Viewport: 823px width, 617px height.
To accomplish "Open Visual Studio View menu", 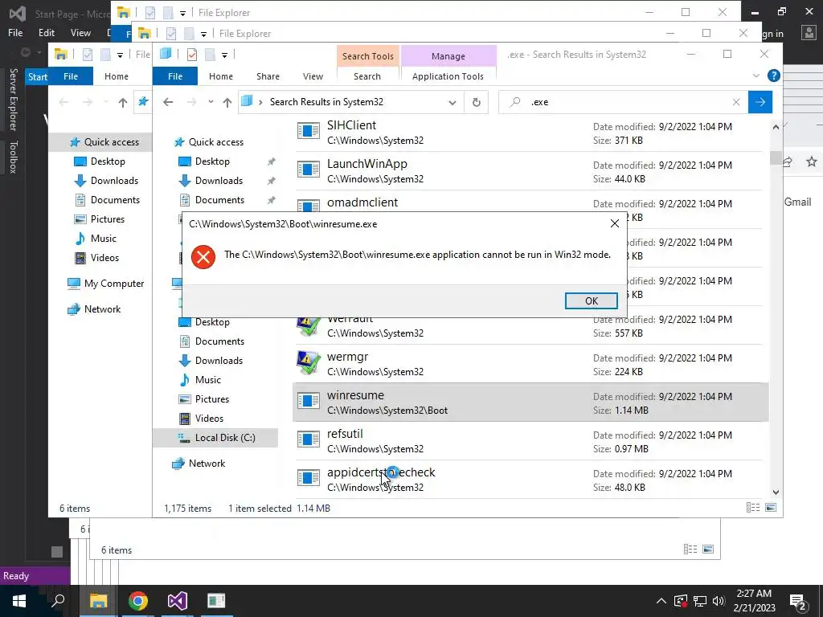I will click(80, 32).
